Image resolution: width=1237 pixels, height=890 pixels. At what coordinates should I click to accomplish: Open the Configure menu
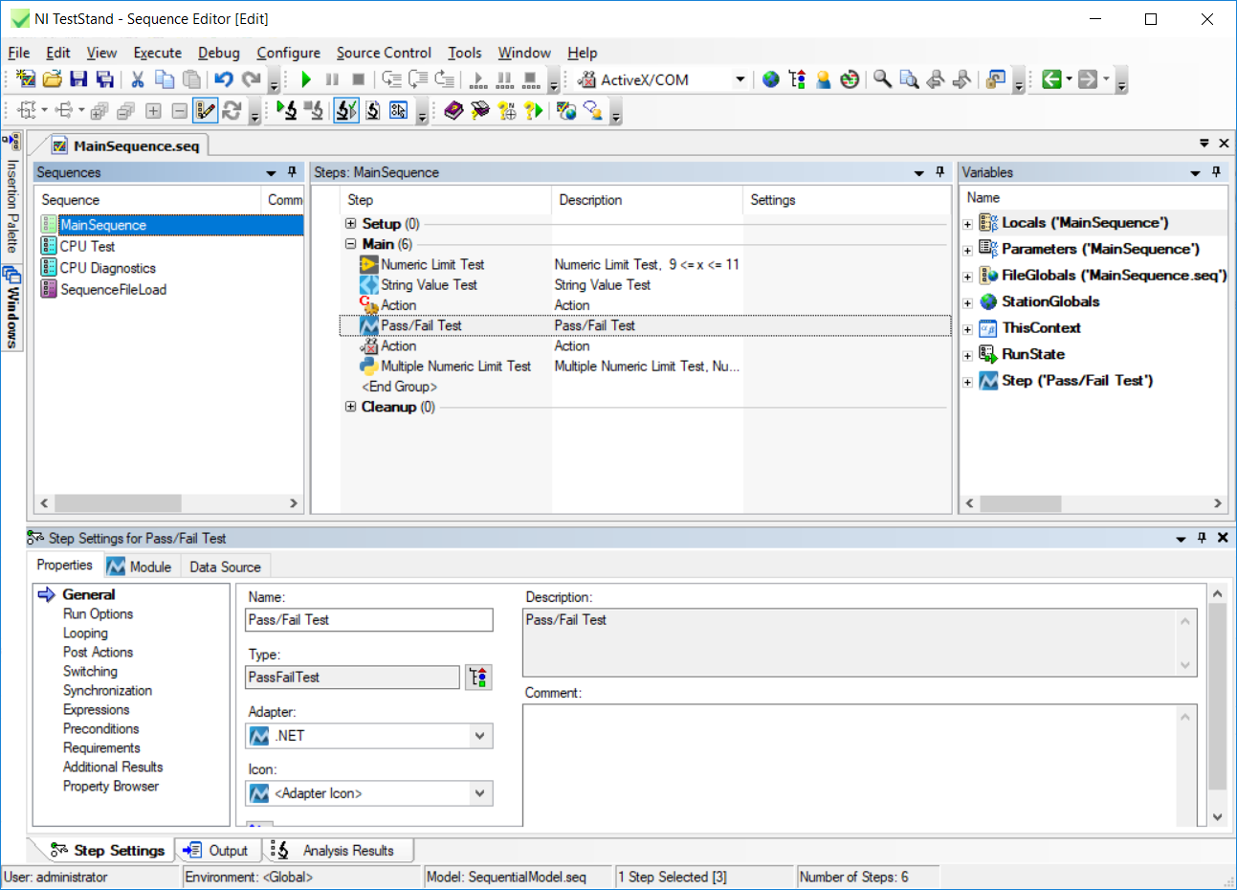pyautogui.click(x=288, y=53)
